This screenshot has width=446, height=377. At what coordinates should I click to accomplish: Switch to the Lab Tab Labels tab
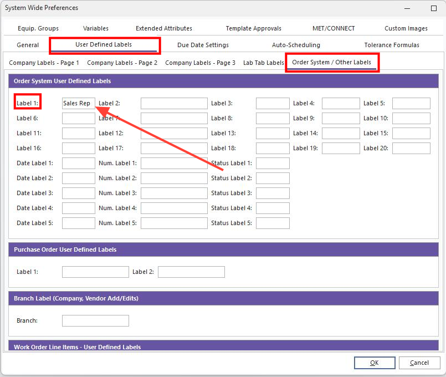tap(263, 63)
